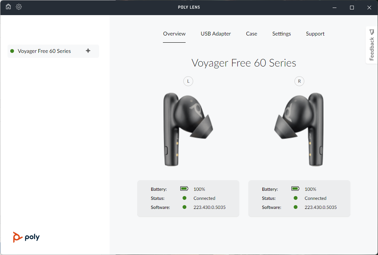The height and width of the screenshot is (255, 378).
Task: Close the Poly Lens window
Action: (x=369, y=8)
